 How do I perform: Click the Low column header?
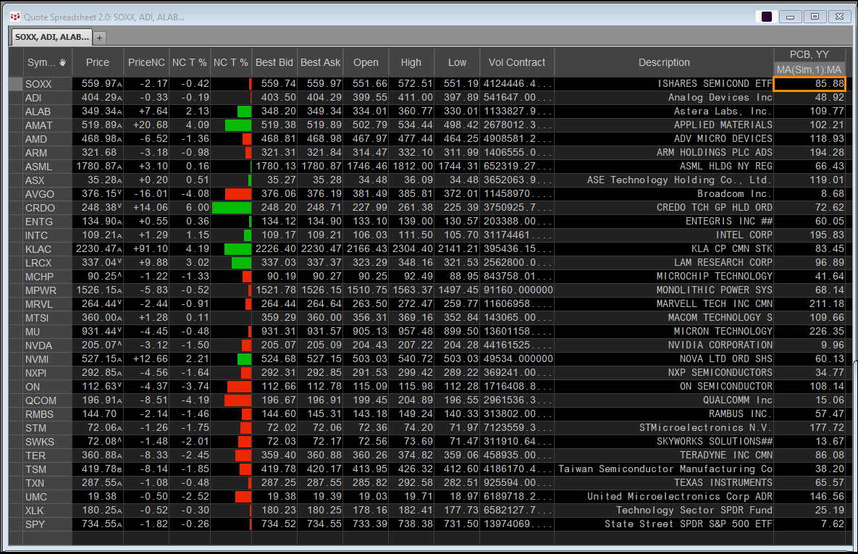tap(457, 62)
